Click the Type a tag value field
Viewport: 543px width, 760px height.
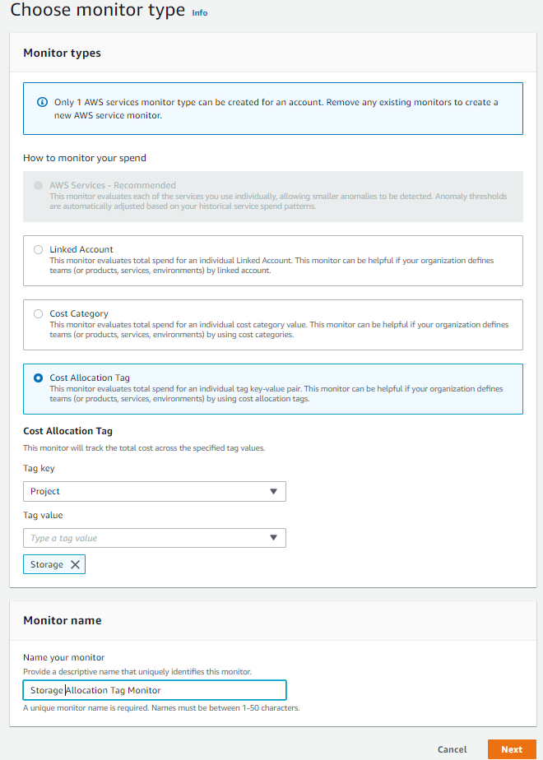[x=144, y=538]
